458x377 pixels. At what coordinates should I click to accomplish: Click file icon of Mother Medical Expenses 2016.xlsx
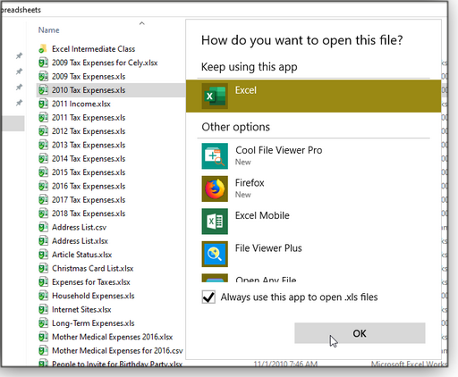point(43,337)
